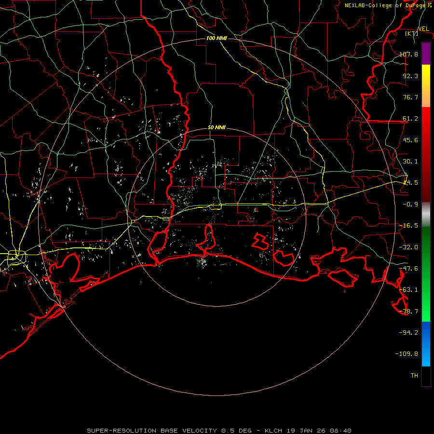Click the [KT] units label

[412, 33]
